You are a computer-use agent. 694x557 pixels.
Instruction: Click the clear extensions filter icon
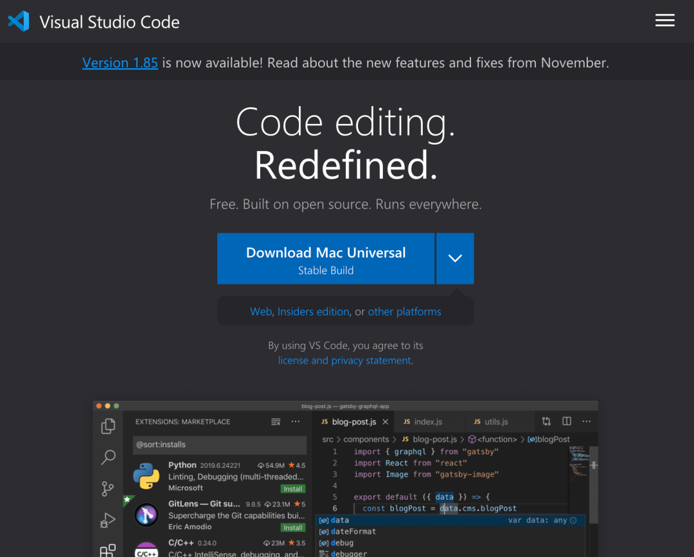click(x=276, y=421)
